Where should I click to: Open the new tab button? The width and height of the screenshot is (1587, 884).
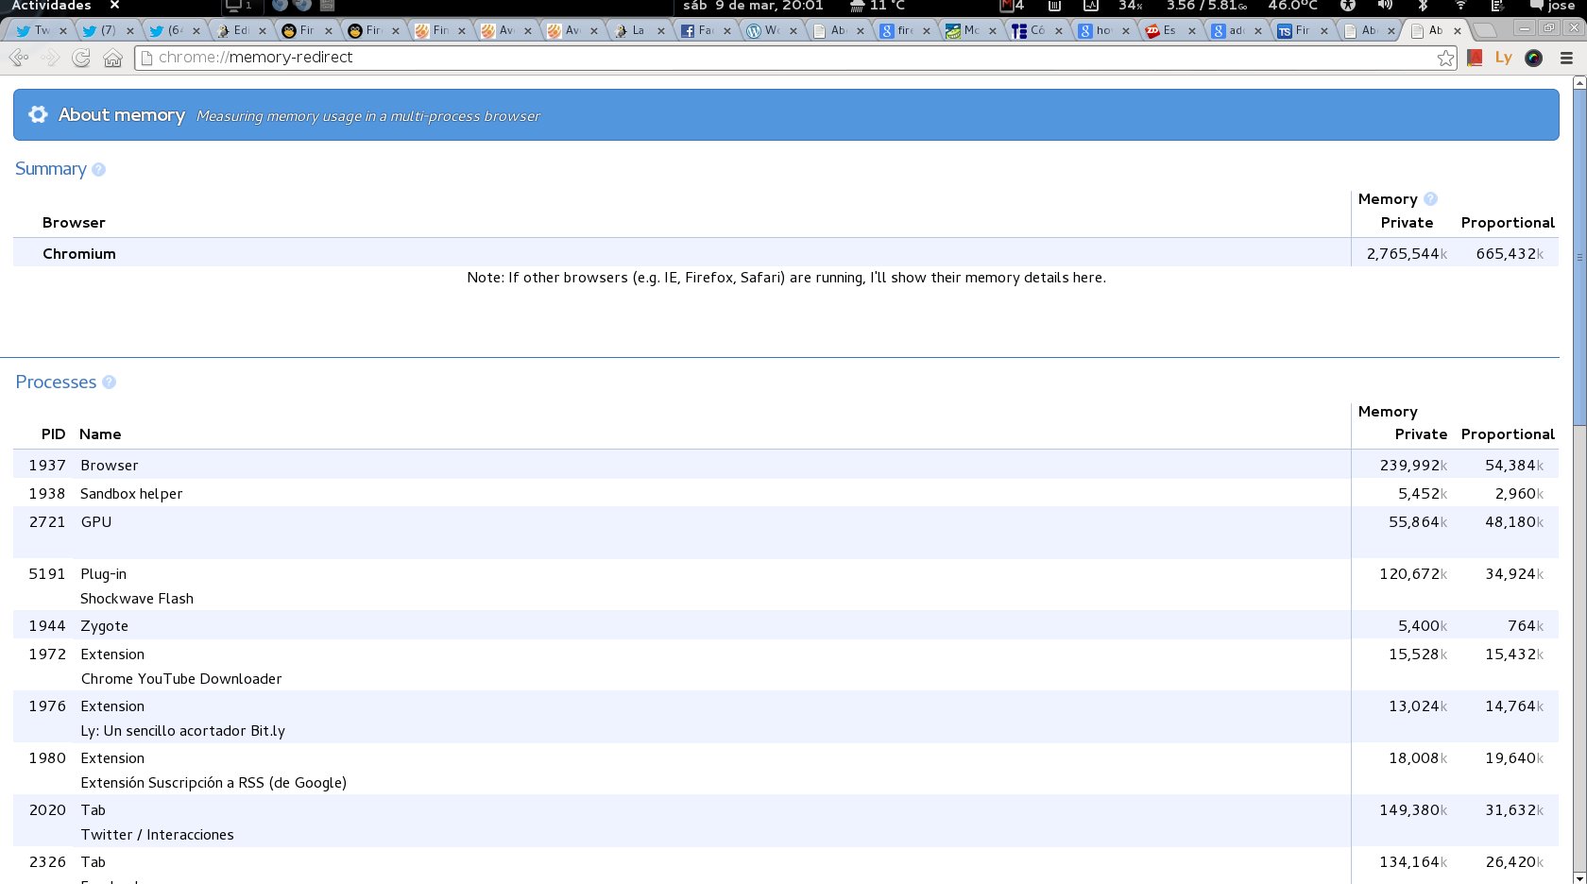(x=1485, y=30)
